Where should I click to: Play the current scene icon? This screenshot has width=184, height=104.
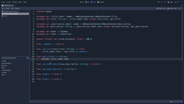coord(168,2)
